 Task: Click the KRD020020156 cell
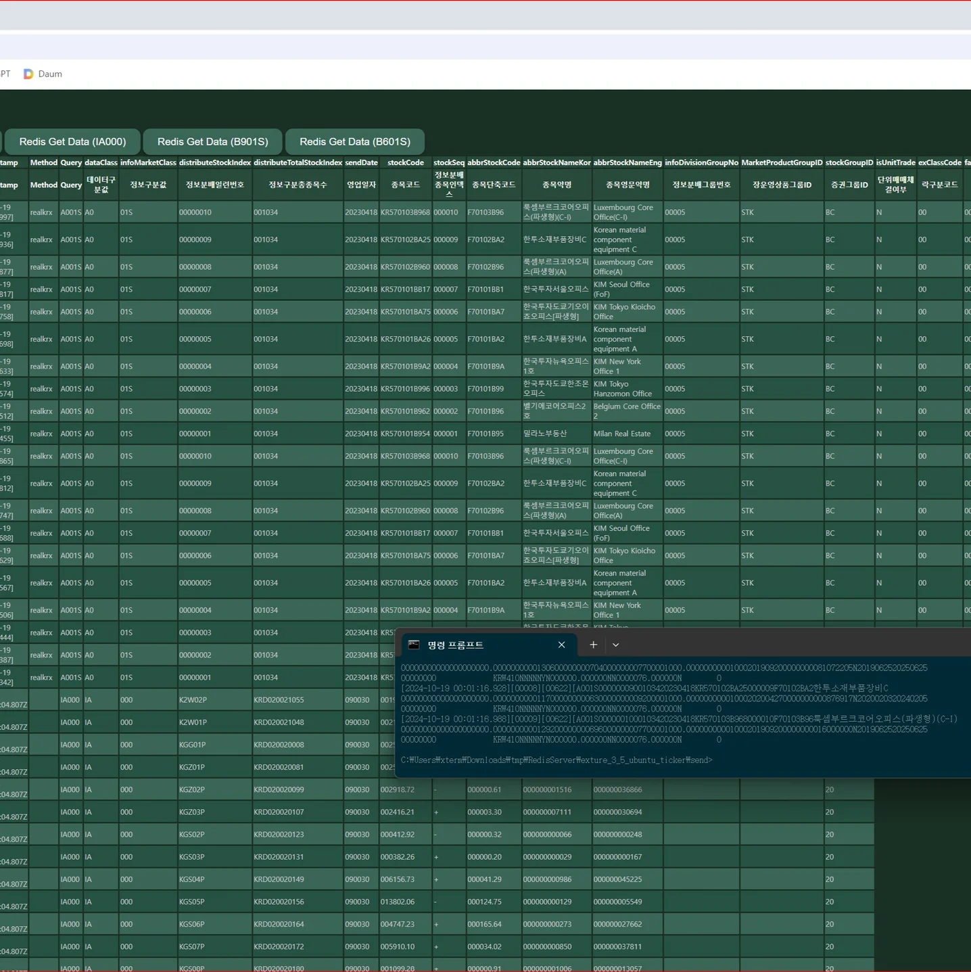coord(298,902)
